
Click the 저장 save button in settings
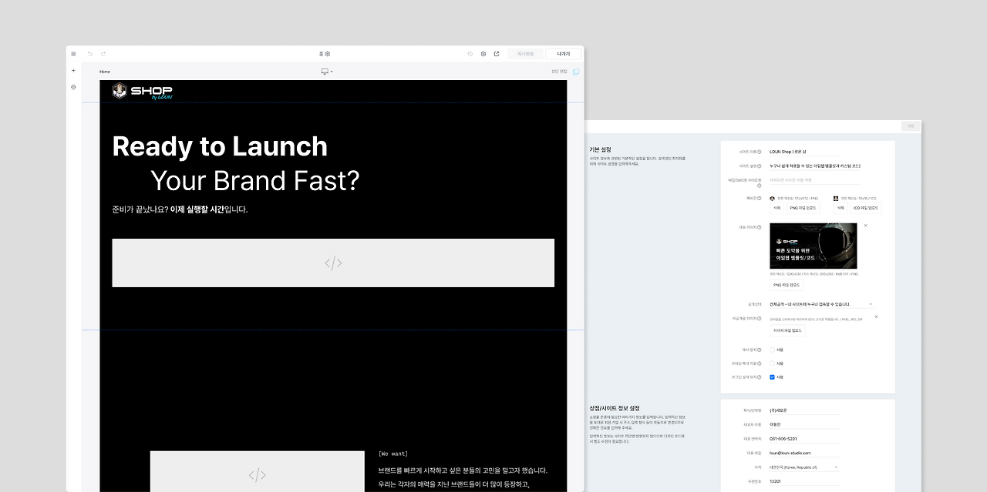[911, 126]
